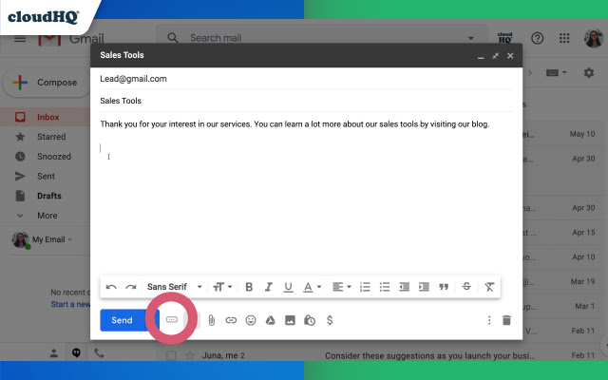Open Gmail settings gear
Viewport: 608px width, 380px height.
(589, 72)
